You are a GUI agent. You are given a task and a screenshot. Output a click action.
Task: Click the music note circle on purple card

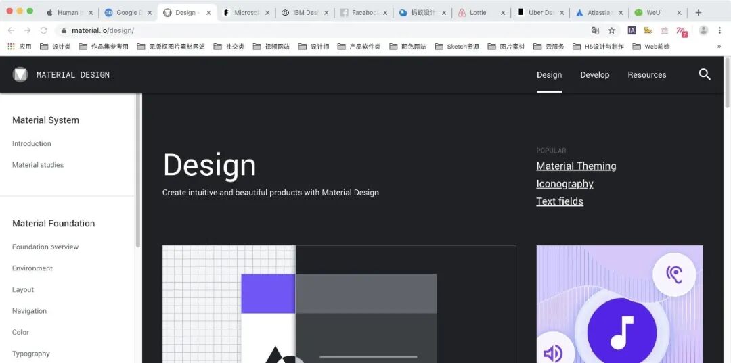tap(622, 333)
